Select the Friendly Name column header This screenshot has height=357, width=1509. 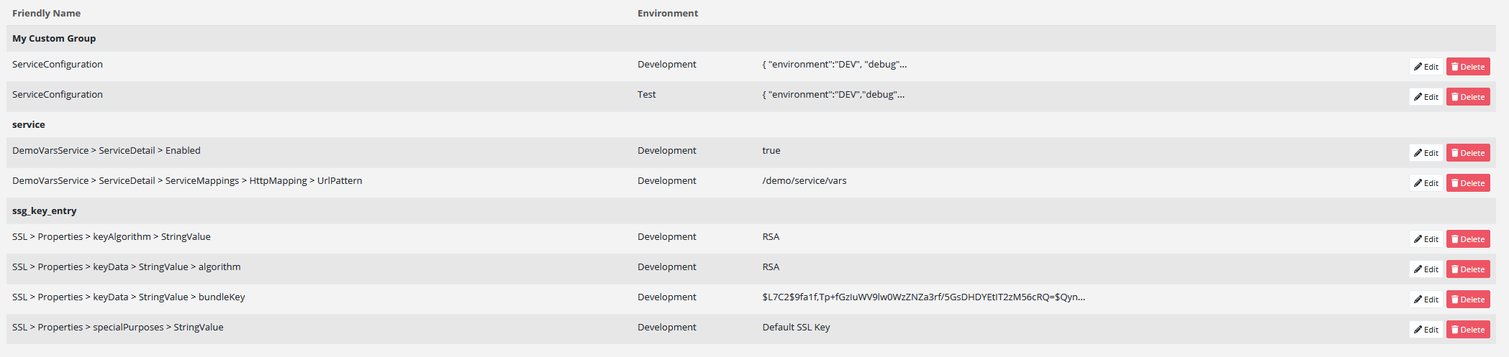coord(46,13)
